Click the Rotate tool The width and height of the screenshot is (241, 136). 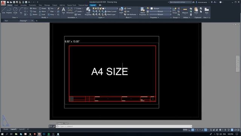43,8
